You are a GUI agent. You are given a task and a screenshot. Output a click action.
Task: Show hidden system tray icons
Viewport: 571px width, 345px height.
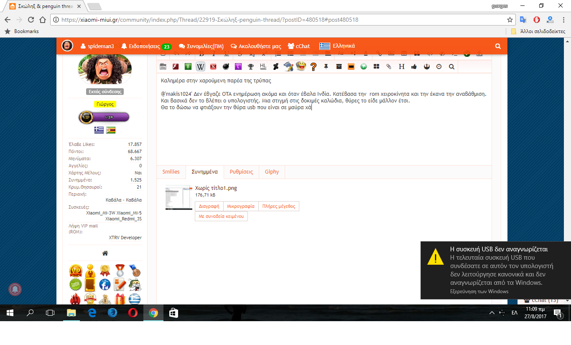492,313
